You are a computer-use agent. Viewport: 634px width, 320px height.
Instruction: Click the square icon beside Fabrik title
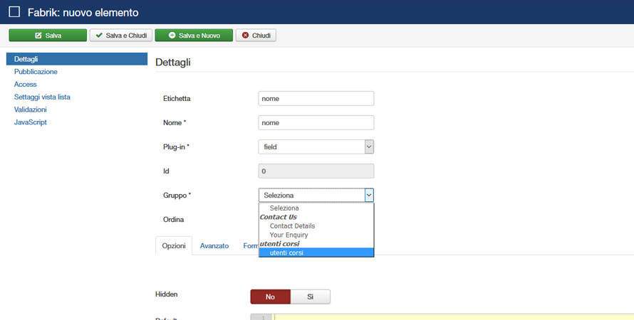pyautogui.click(x=14, y=11)
